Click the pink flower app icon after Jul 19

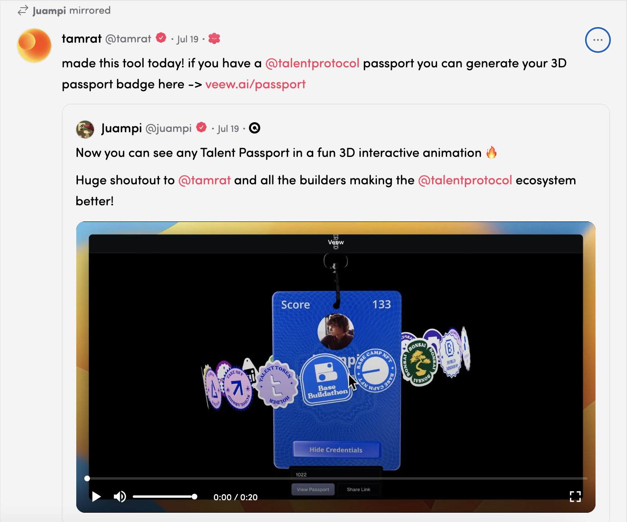(x=214, y=38)
